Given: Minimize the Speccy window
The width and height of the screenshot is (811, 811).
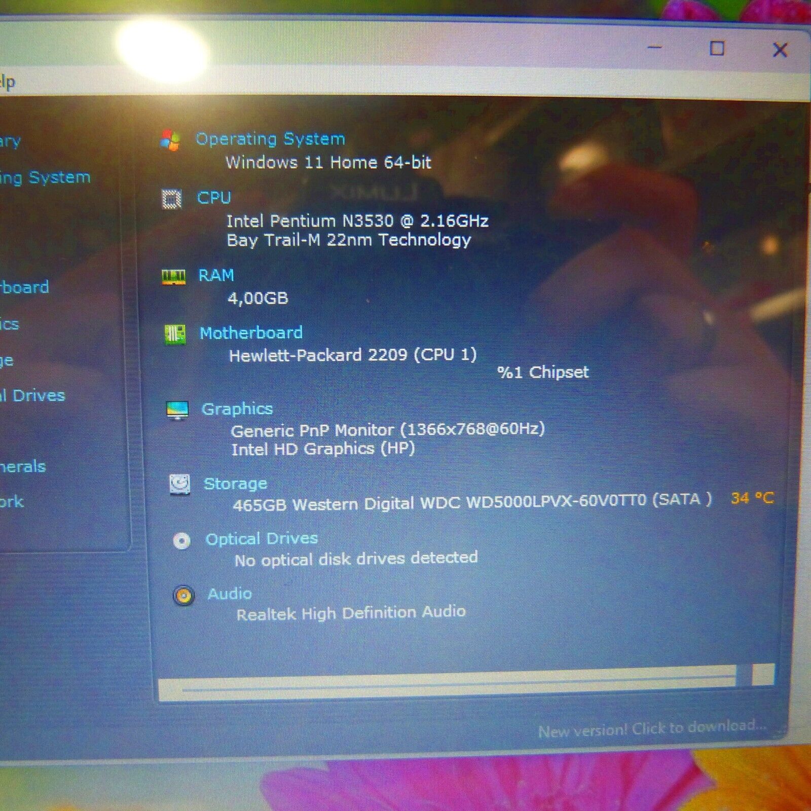Looking at the screenshot, I should coord(655,48).
